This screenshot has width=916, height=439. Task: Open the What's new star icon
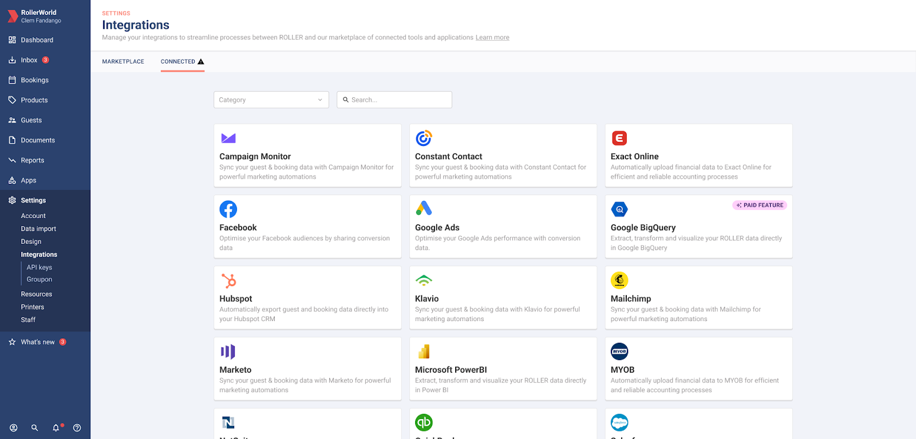[x=12, y=342]
